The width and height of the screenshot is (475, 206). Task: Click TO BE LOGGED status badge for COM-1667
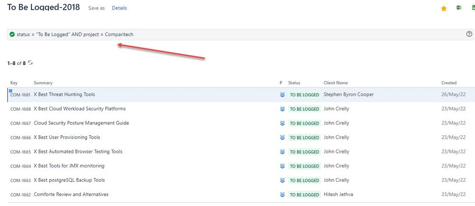(x=305, y=123)
